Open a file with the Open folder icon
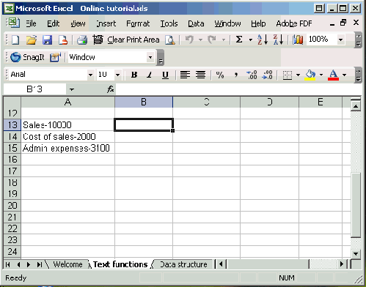 tap(32, 40)
